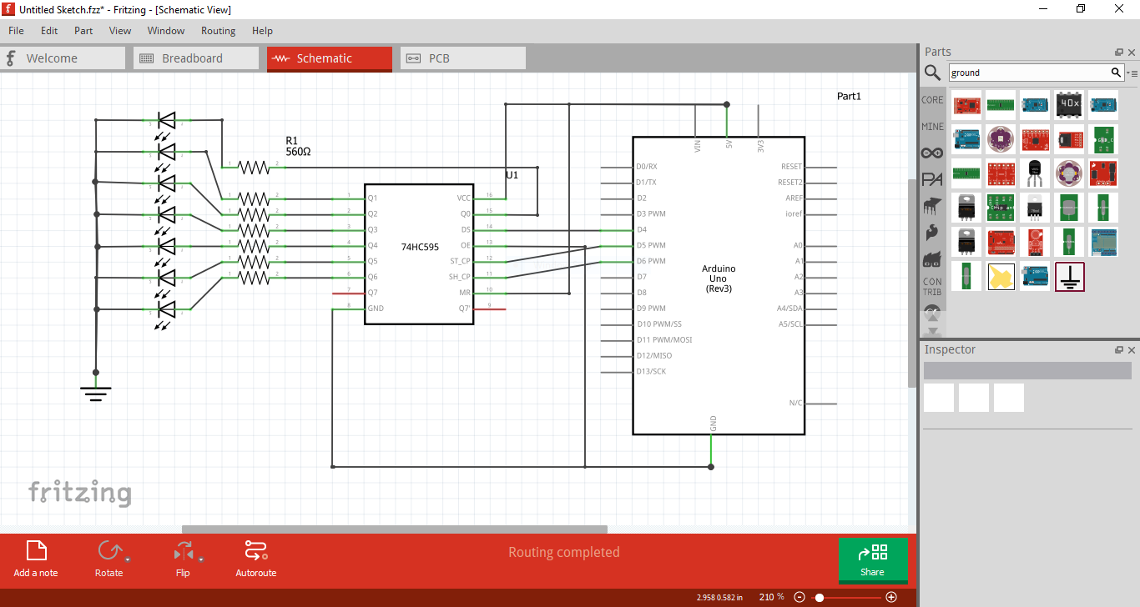Image resolution: width=1140 pixels, height=607 pixels.
Task: Open the CONTRIB parts bin
Action: [x=932, y=283]
